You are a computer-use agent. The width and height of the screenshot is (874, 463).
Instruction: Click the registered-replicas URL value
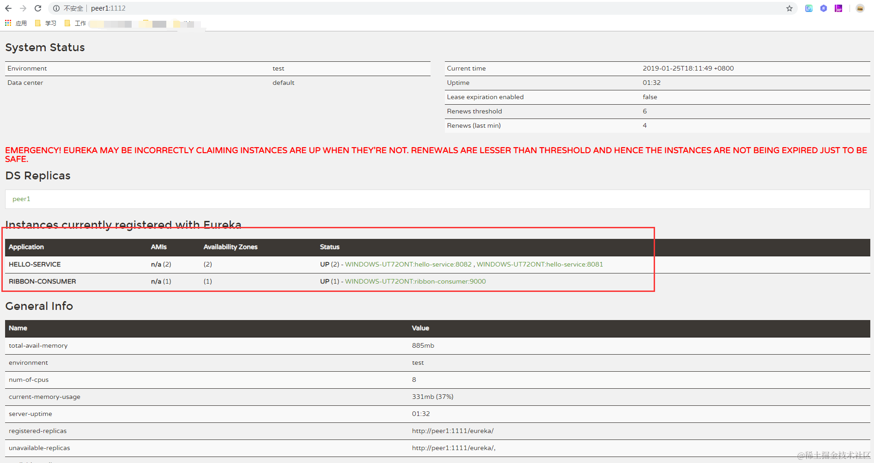(453, 431)
